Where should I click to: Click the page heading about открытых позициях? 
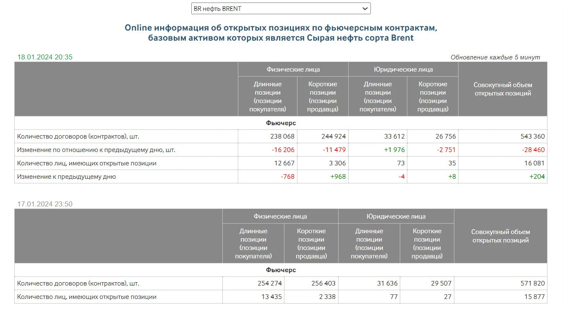click(x=281, y=33)
